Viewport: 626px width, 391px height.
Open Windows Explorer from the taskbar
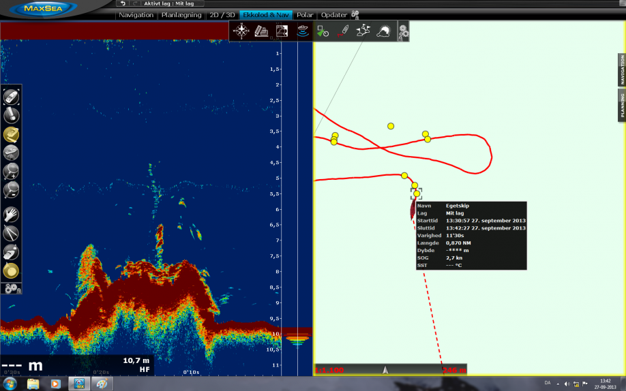coord(33,384)
